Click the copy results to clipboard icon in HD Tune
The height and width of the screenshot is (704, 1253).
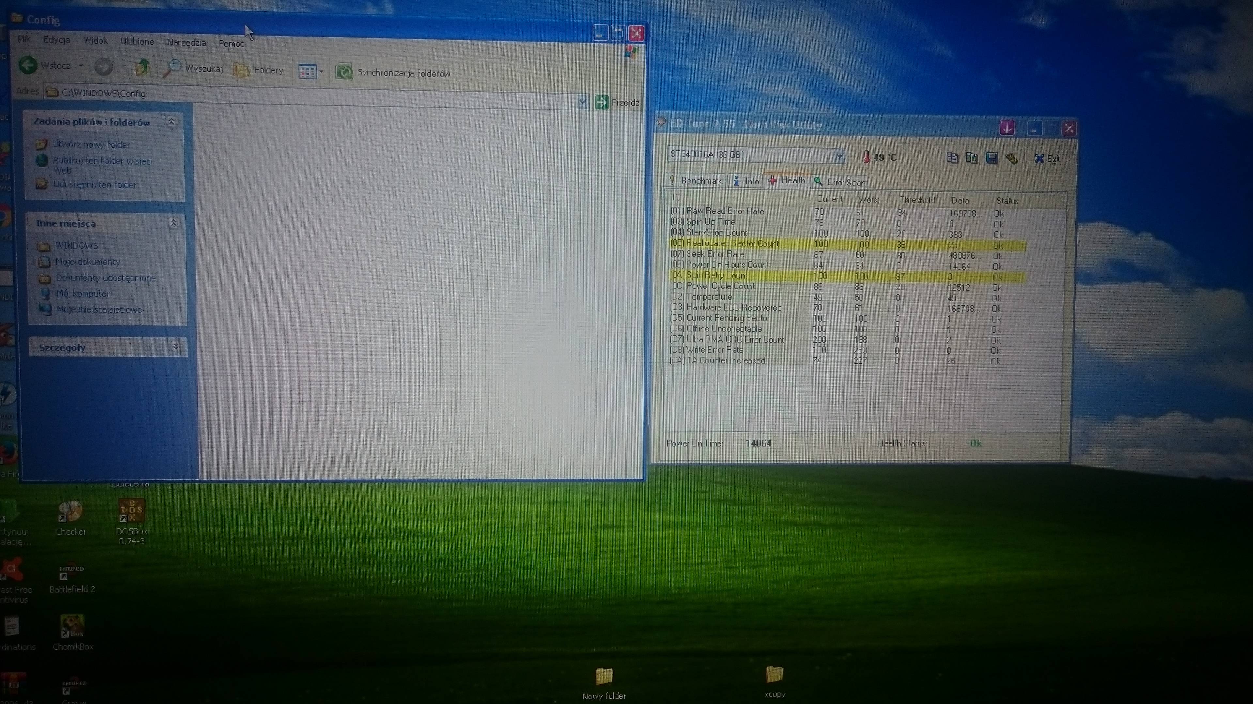tap(952, 158)
